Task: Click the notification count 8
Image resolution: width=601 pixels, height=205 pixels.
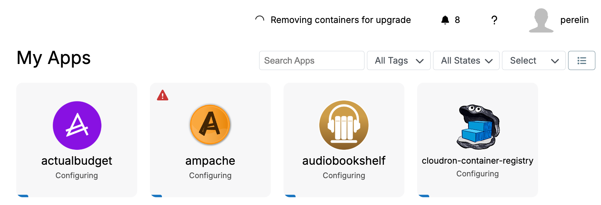Action: 457,20
